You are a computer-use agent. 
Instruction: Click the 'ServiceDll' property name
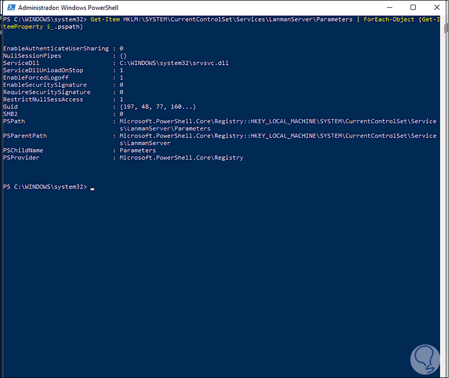tap(21, 63)
